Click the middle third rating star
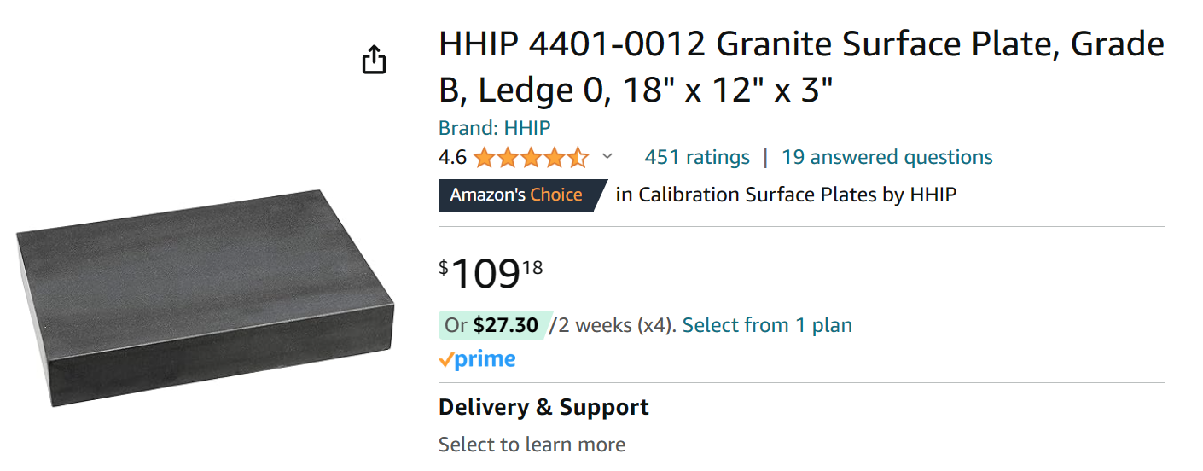Screen dimensions: 1203x471 coord(531,158)
